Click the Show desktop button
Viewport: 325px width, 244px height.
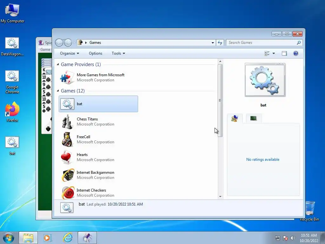point(323,238)
